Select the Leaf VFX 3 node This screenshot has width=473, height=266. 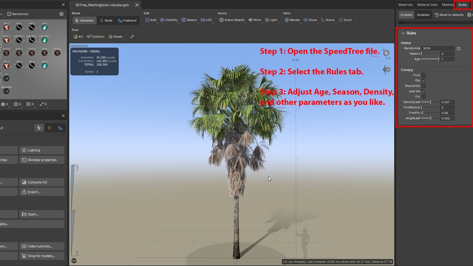[44, 40]
